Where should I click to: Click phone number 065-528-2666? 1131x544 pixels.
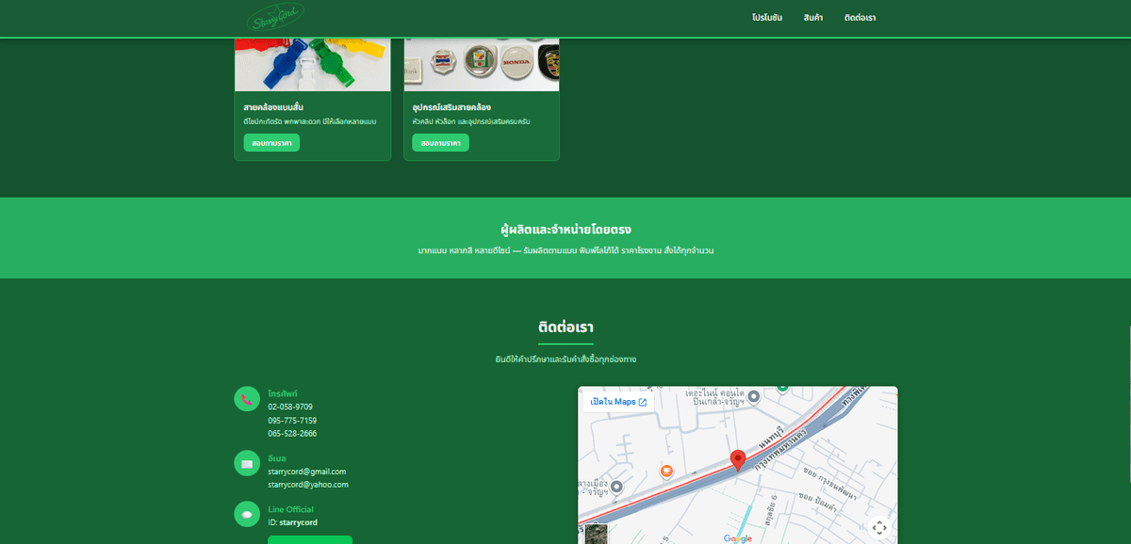[292, 434]
